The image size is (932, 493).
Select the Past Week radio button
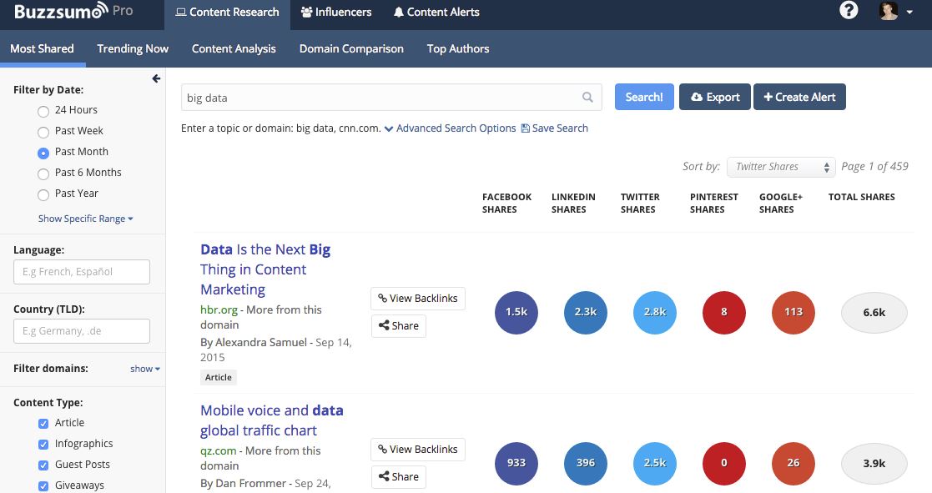click(x=43, y=131)
